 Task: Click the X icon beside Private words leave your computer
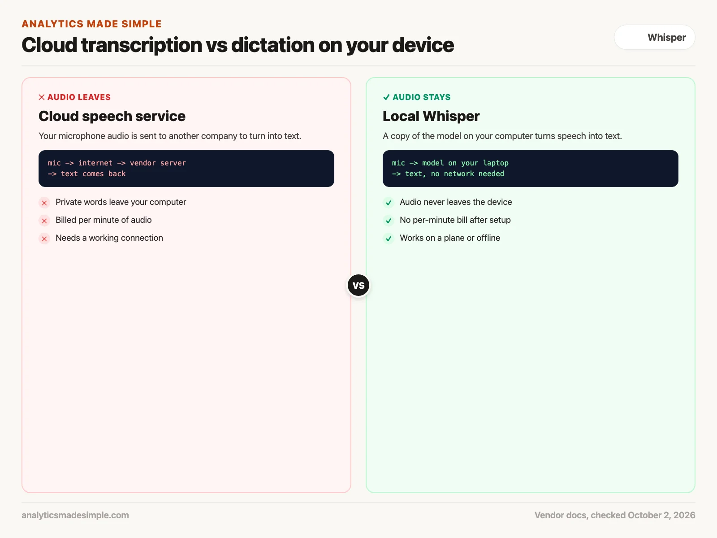[x=44, y=203]
